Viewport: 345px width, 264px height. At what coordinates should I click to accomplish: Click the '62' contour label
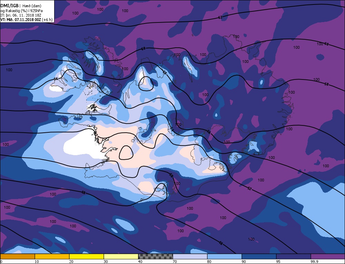click(220, 17)
